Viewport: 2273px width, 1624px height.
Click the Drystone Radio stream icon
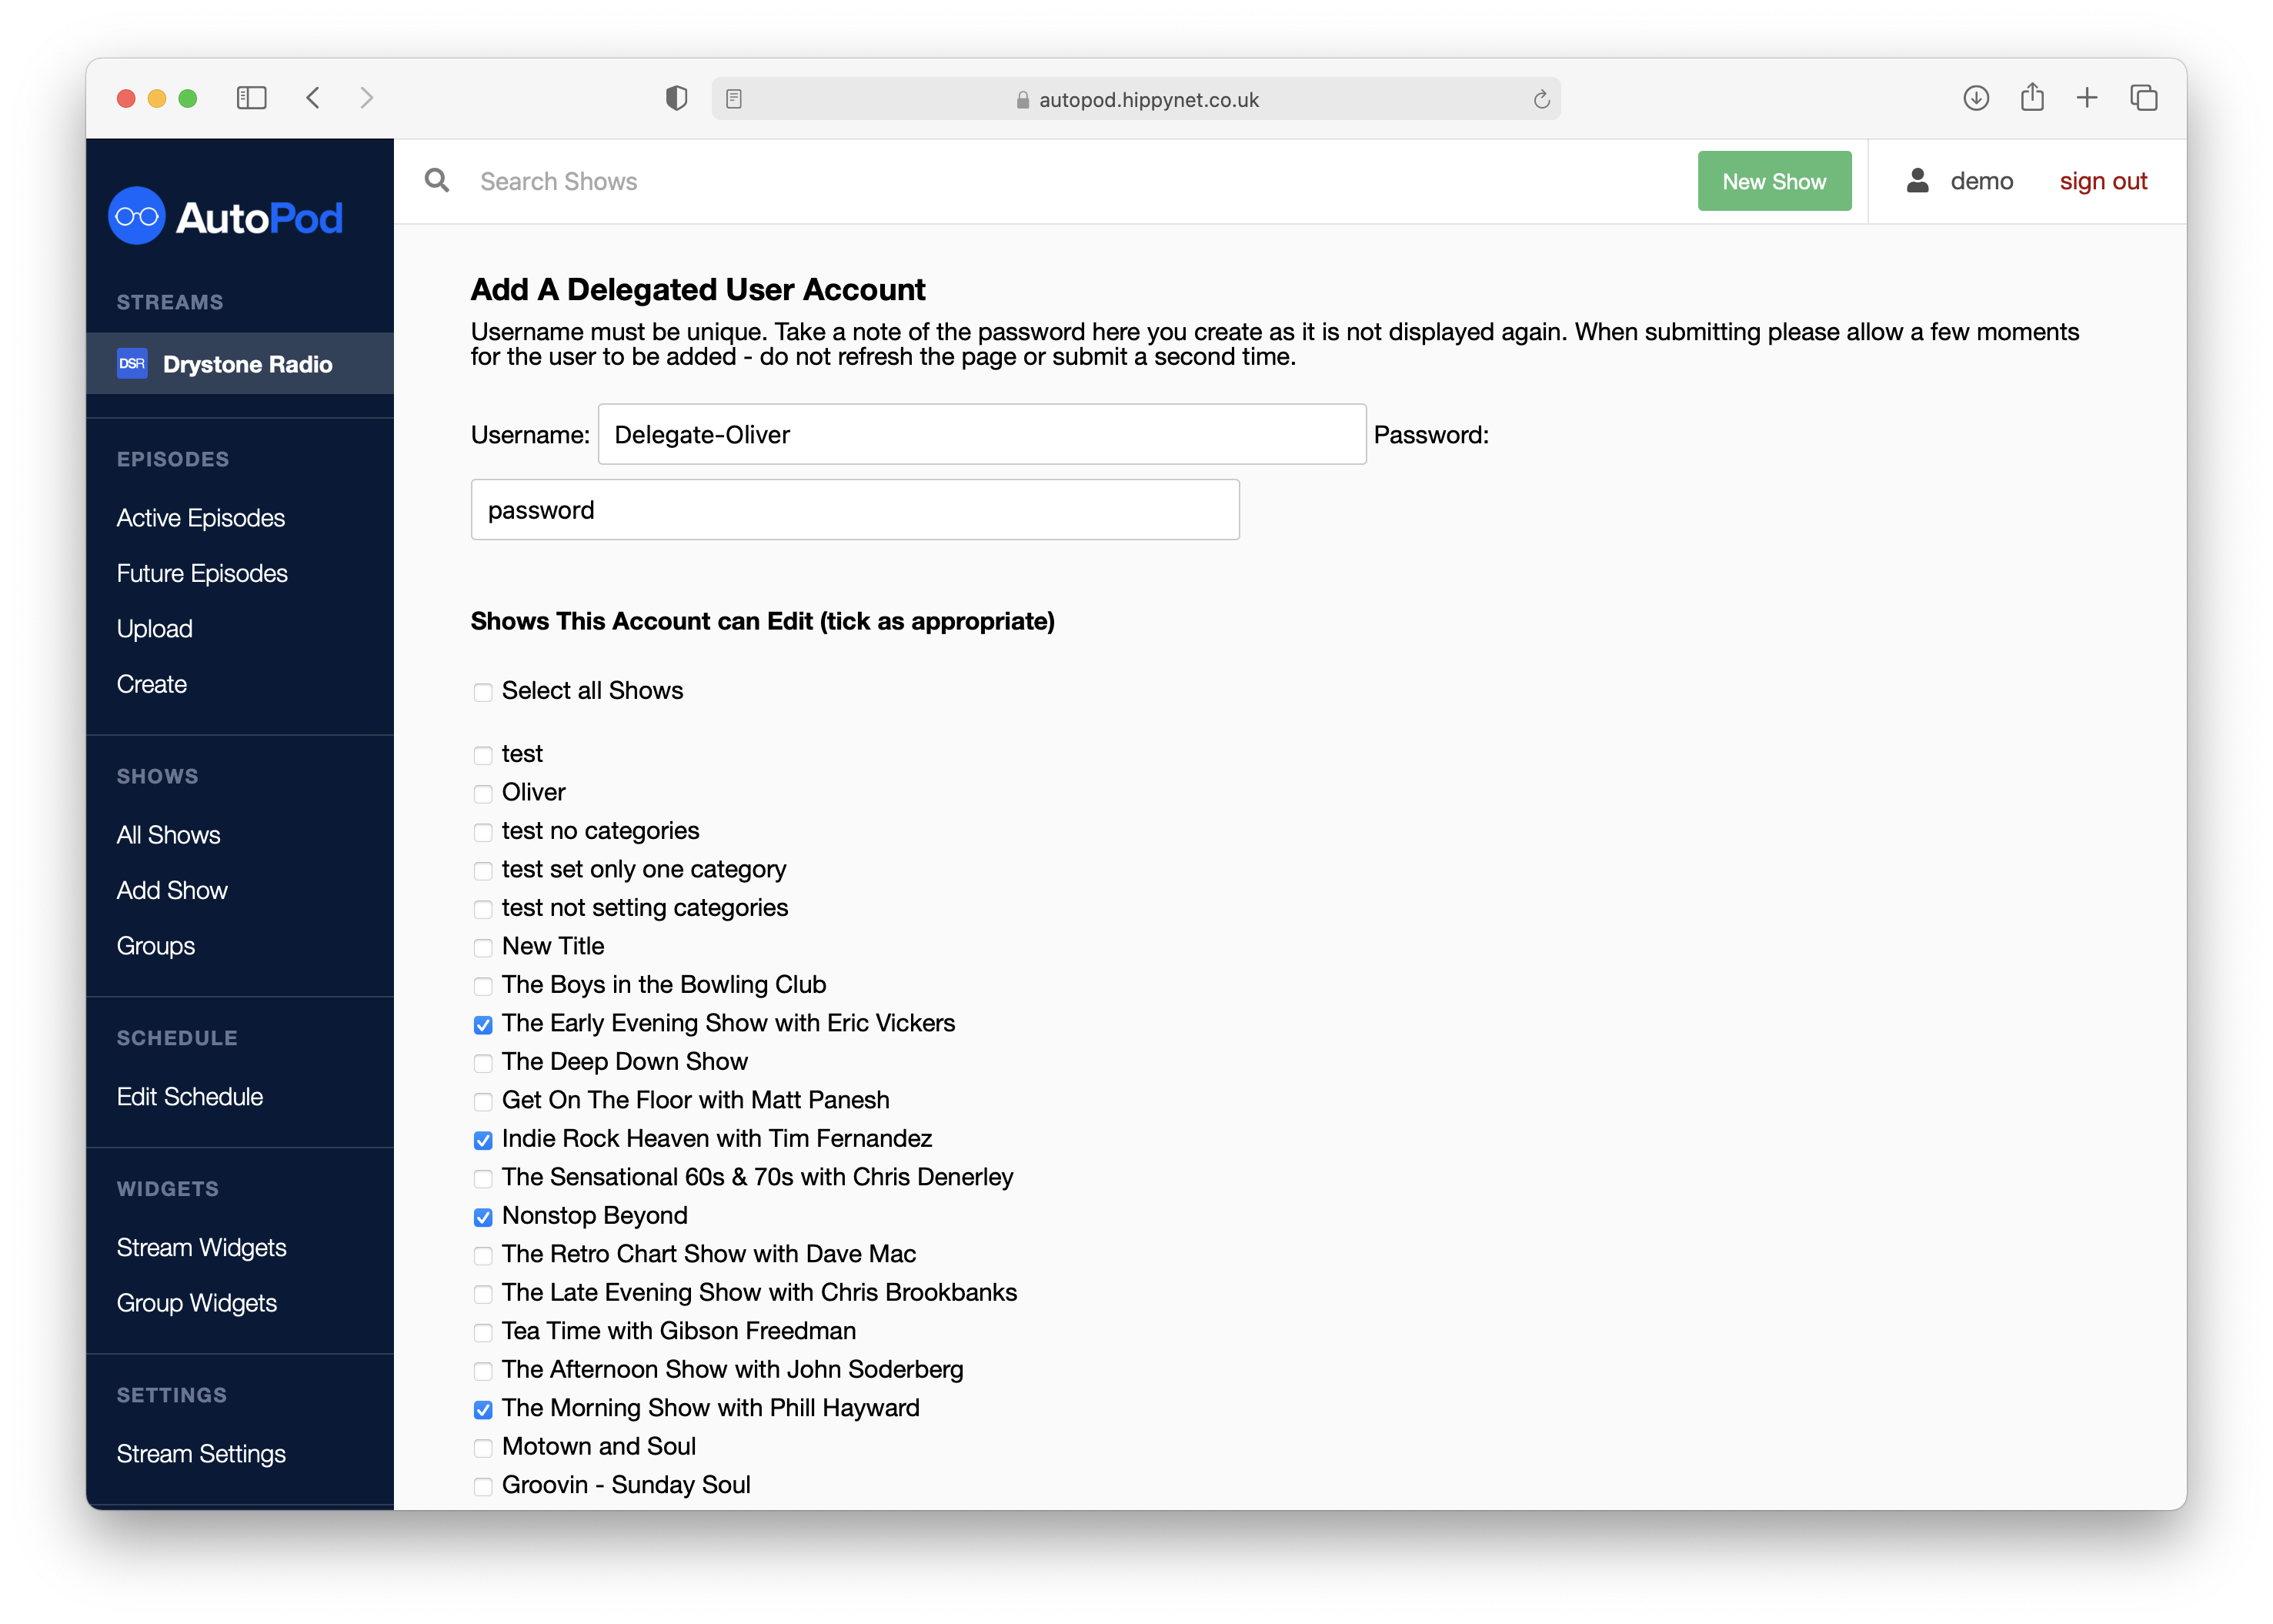pos(130,364)
